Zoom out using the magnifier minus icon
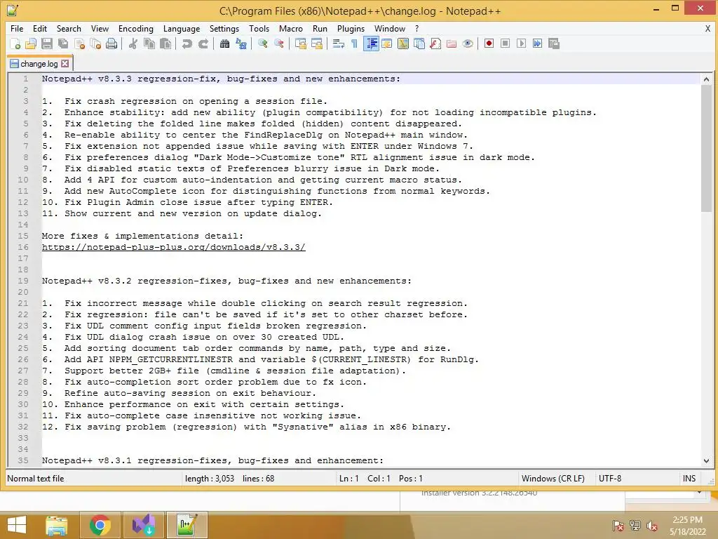The height and width of the screenshot is (539, 718). point(278,44)
